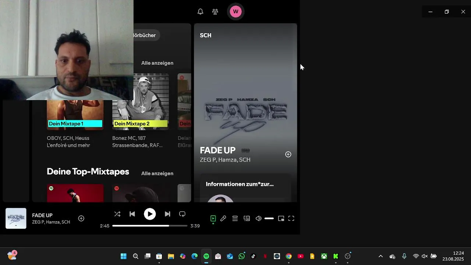The height and width of the screenshot is (265, 471).
Task: Select the Hörbücher filter chip
Action: point(146,35)
